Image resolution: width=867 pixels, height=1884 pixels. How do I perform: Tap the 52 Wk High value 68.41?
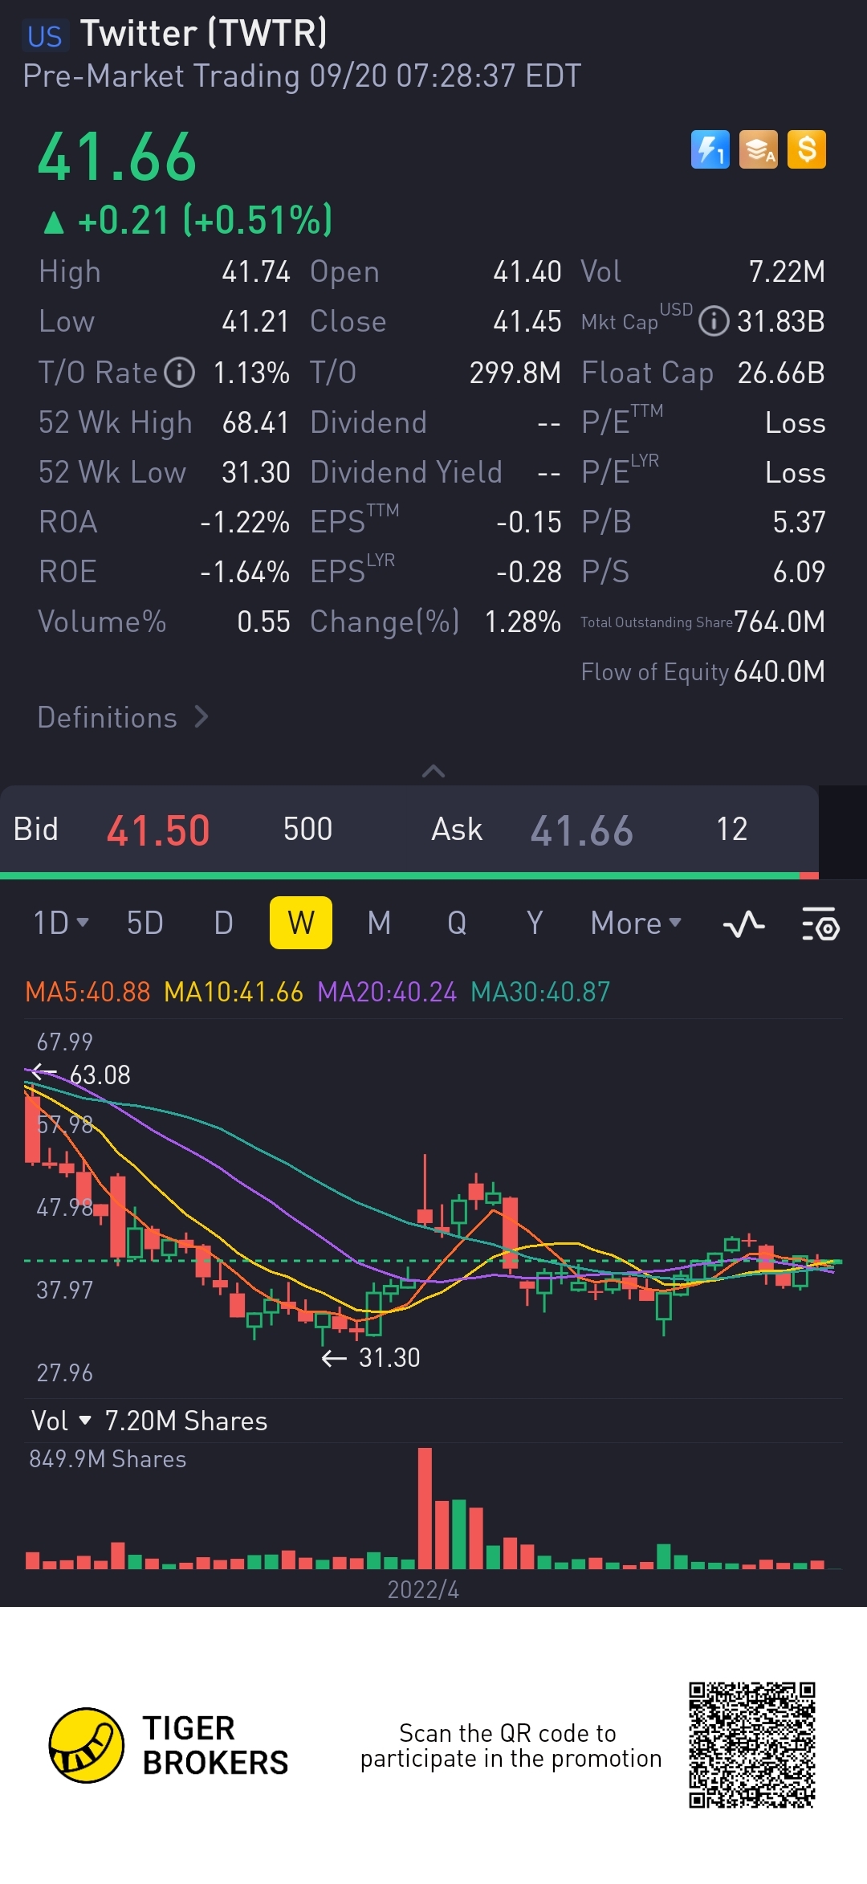(x=255, y=422)
